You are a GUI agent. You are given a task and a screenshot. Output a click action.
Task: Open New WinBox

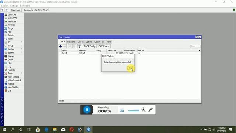pyautogui.click(x=13, y=87)
